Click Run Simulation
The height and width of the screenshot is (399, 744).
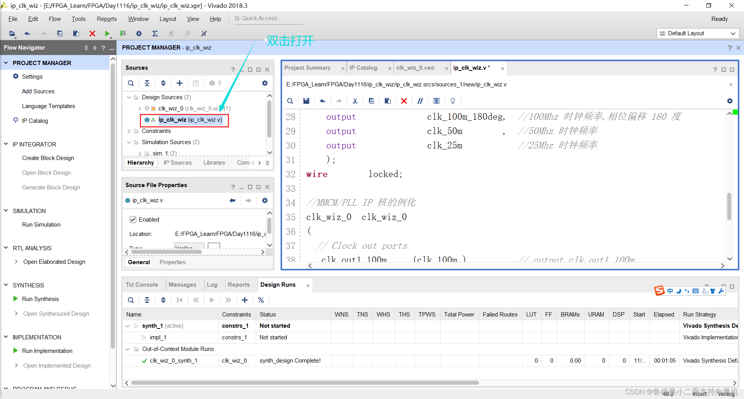coord(41,225)
